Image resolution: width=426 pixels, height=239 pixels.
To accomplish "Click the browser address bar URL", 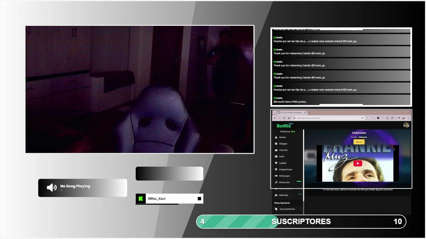I will (x=309, y=118).
